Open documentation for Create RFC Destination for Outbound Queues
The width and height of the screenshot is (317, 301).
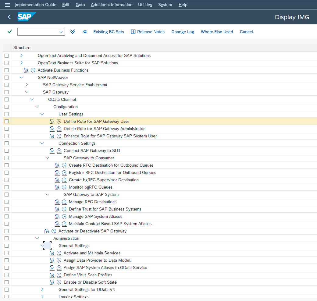(57, 165)
